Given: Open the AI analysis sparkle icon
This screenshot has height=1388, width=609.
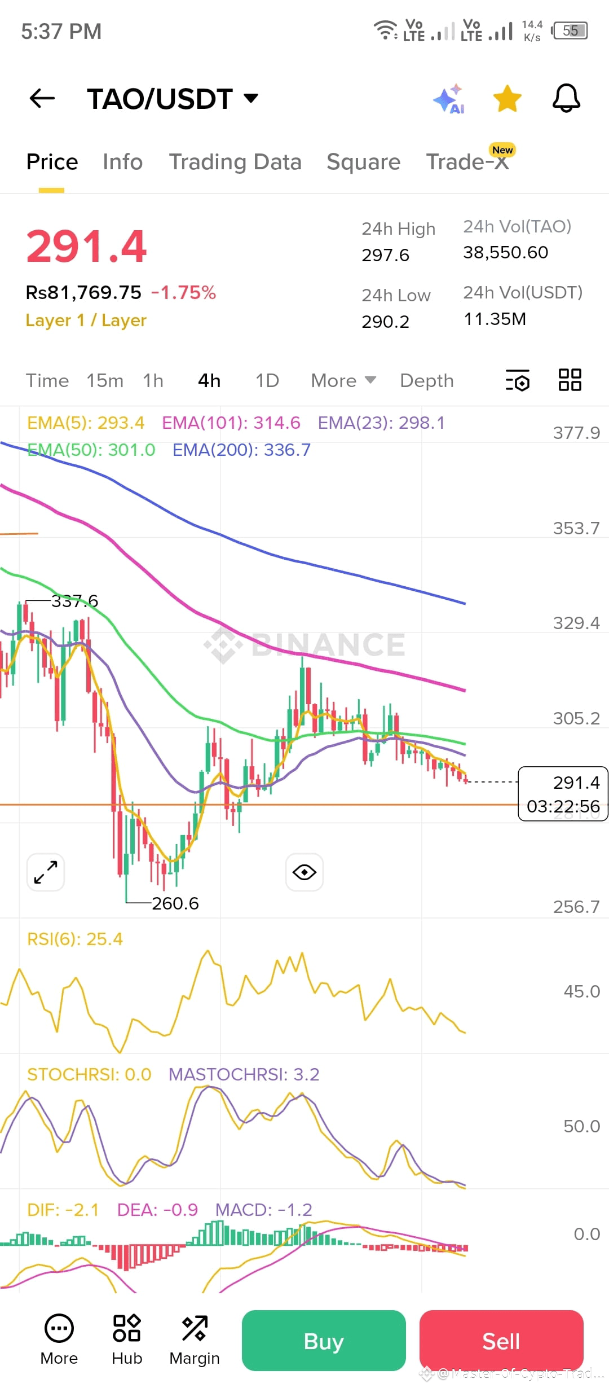Looking at the screenshot, I should (x=449, y=99).
